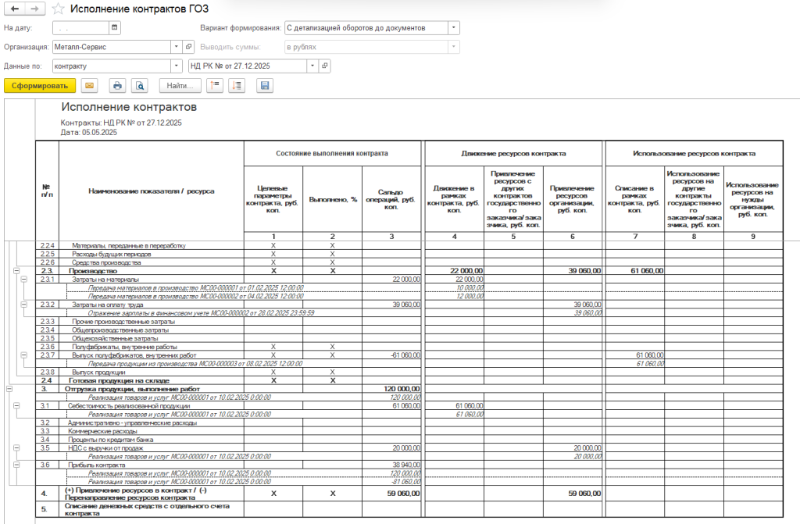This screenshot has width=800, height=524.
Task: Click the Данные по field 'контракту'
Action: 112,66
